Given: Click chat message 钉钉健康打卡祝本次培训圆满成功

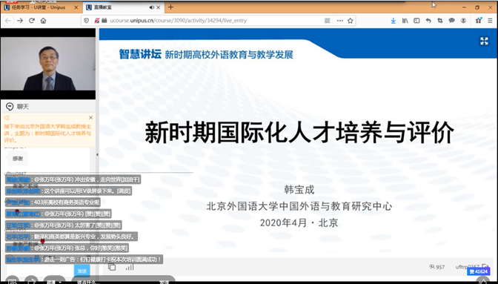Looking at the screenshot, I should [x=84, y=260].
